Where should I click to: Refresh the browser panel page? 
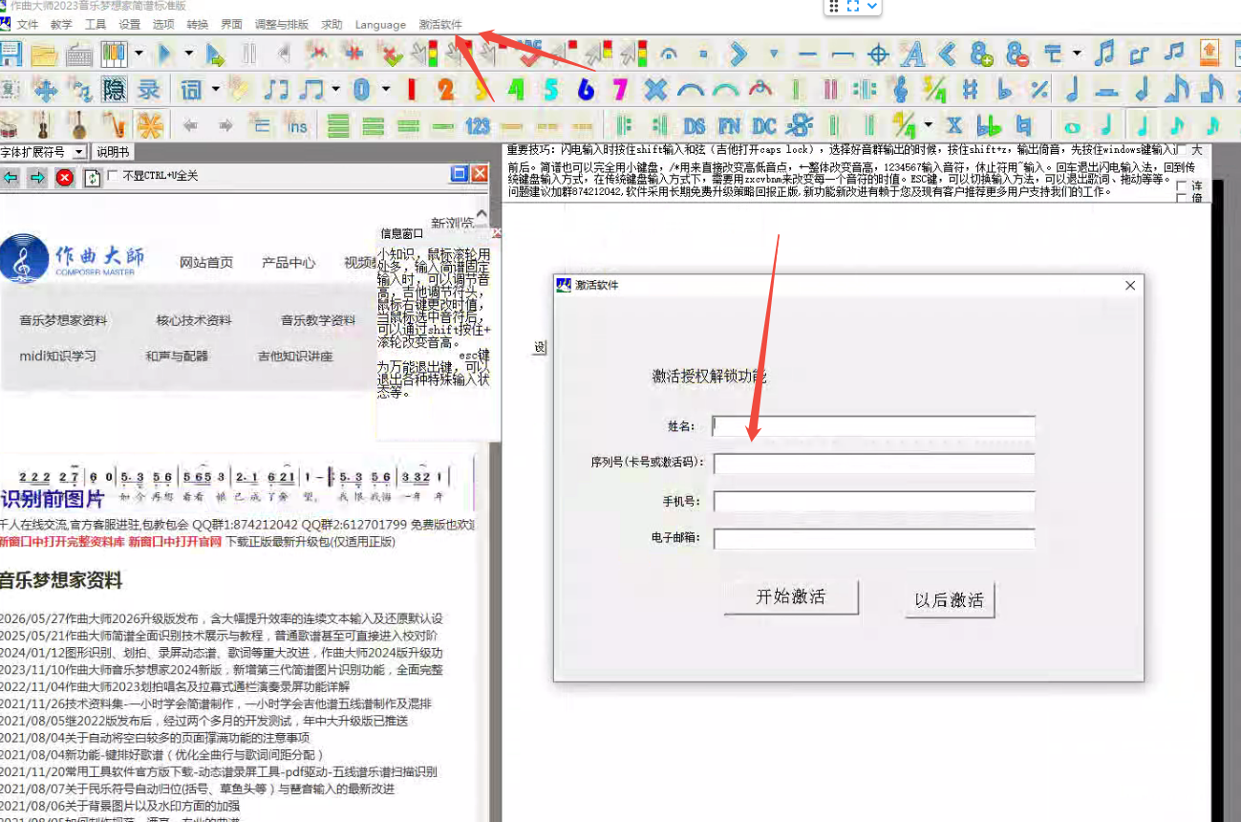pyautogui.click(x=93, y=177)
